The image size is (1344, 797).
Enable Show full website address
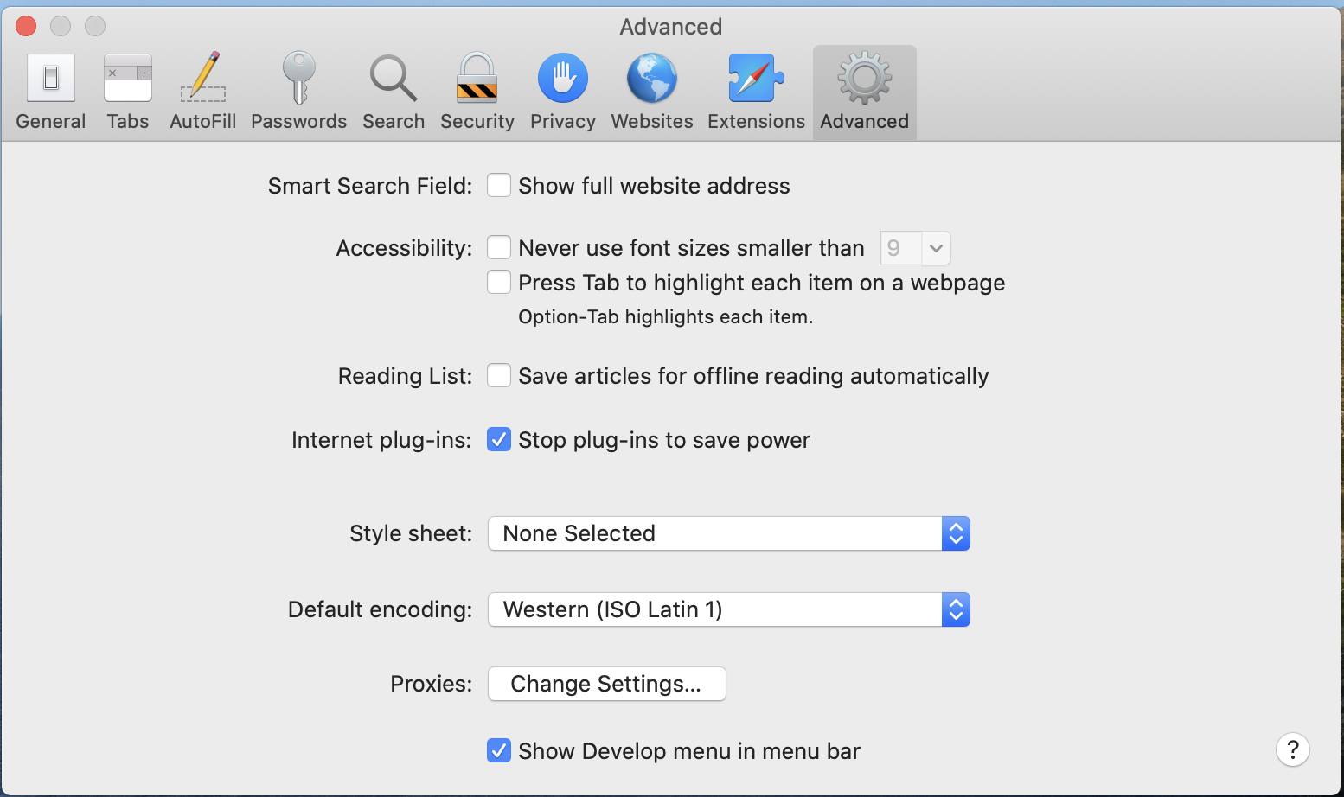click(x=499, y=186)
